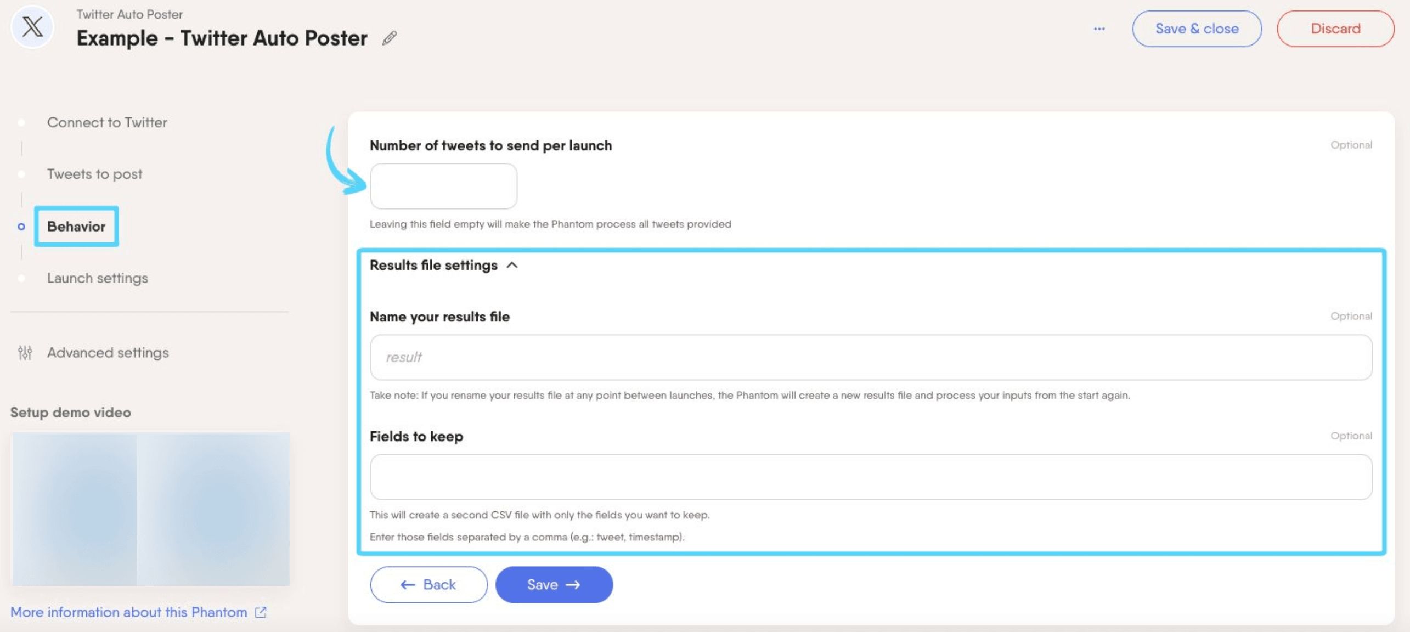Click the Back button
Viewport: 1410px width, 632px height.
tap(428, 585)
